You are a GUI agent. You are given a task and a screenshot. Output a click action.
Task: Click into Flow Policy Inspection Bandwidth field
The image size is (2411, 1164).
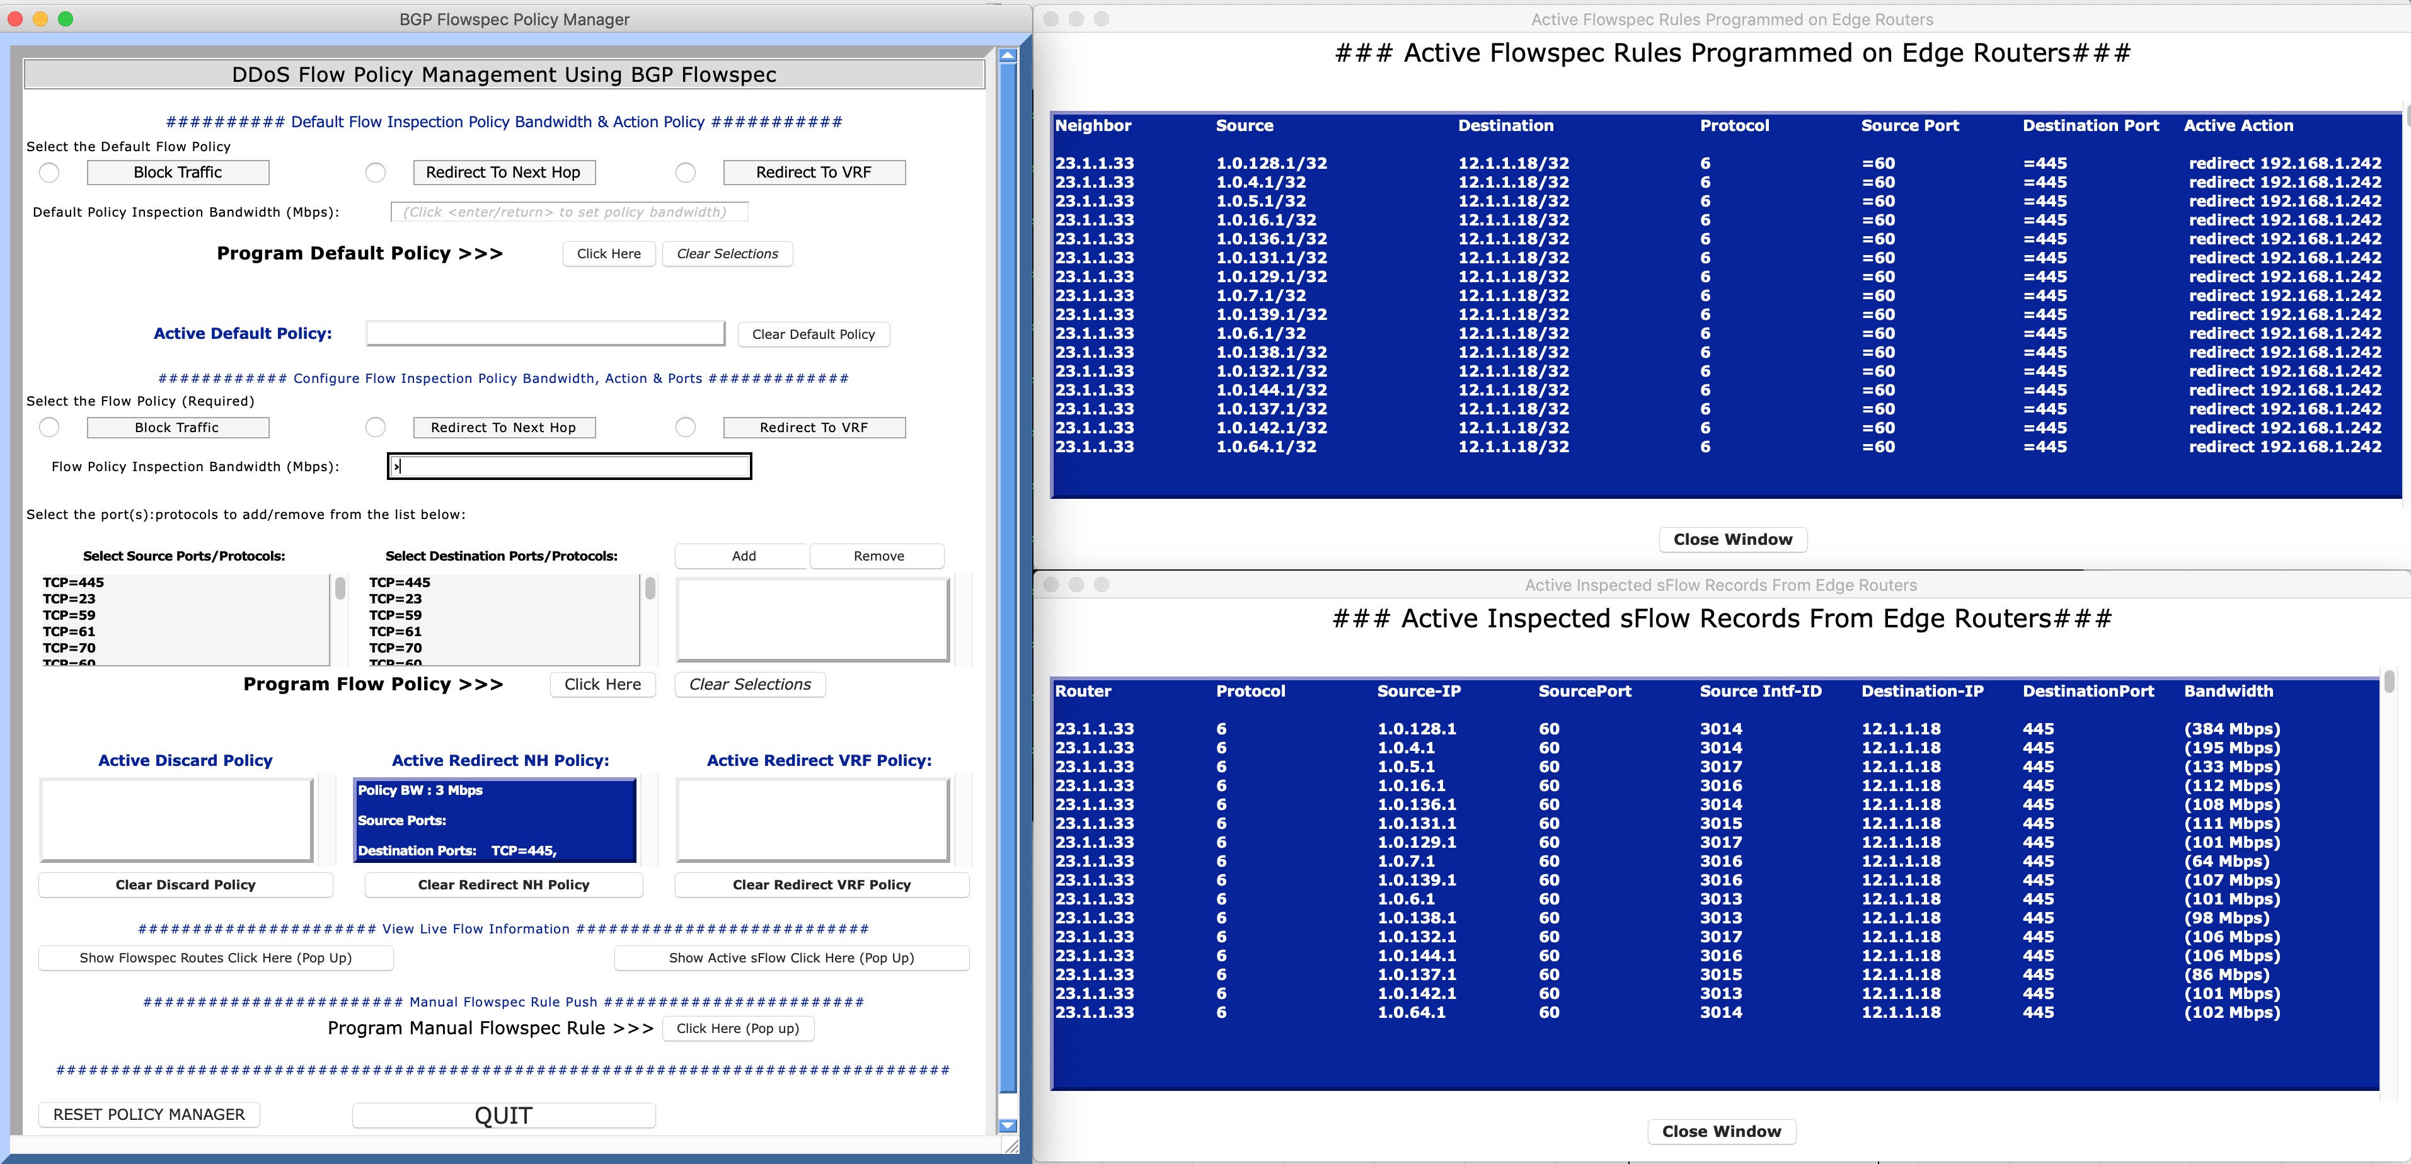(569, 466)
